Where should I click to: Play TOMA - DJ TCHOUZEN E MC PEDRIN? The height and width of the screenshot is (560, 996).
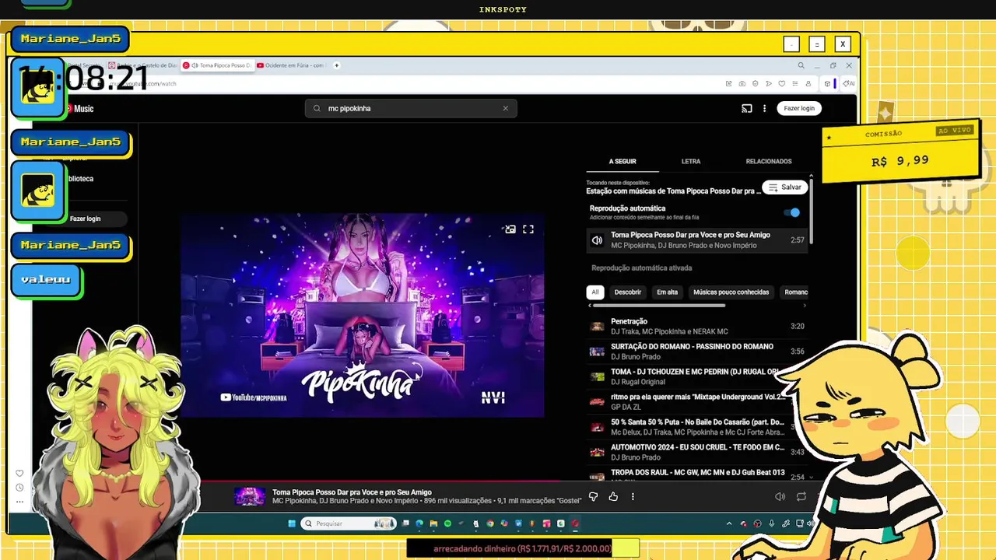coord(697,376)
